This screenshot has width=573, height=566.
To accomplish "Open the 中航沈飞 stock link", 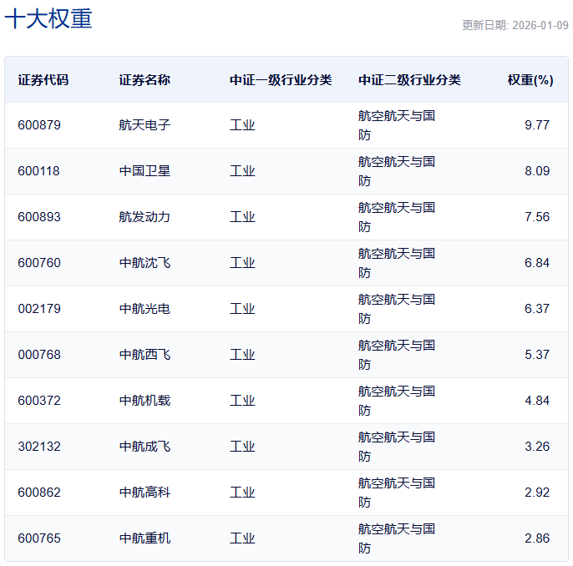I will [145, 263].
